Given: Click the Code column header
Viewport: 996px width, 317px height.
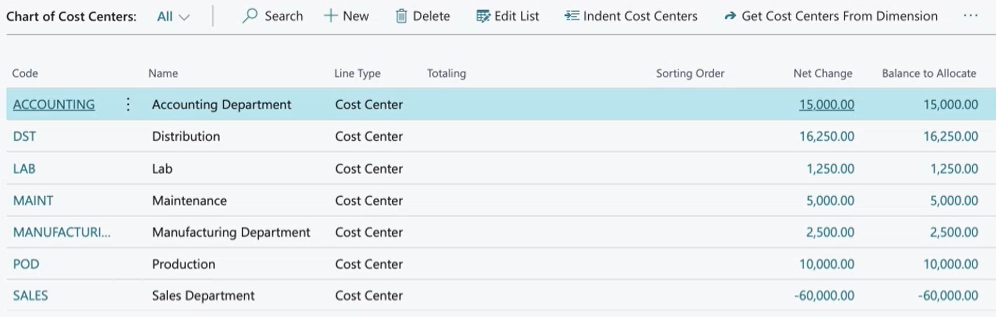Looking at the screenshot, I should (x=25, y=73).
